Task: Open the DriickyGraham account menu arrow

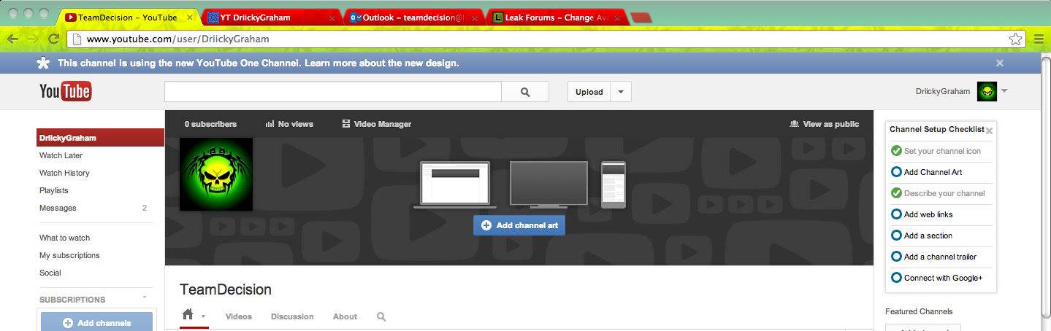Action: pyautogui.click(x=1004, y=91)
